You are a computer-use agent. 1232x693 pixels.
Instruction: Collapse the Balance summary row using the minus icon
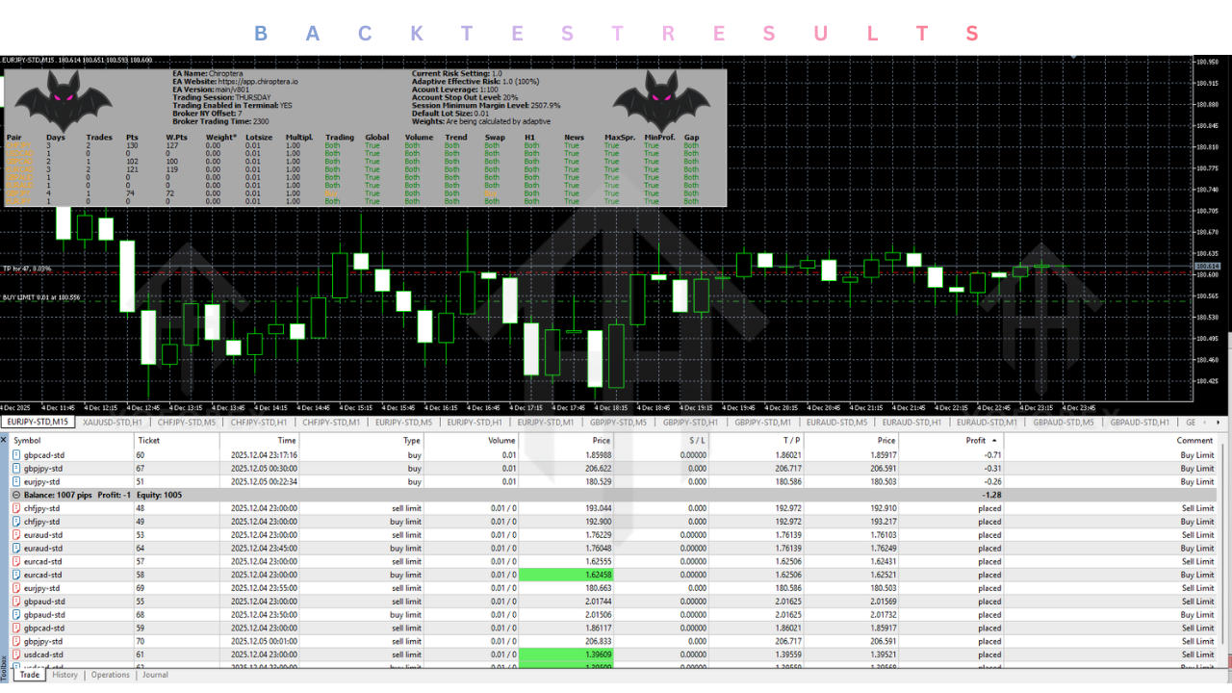(15, 495)
